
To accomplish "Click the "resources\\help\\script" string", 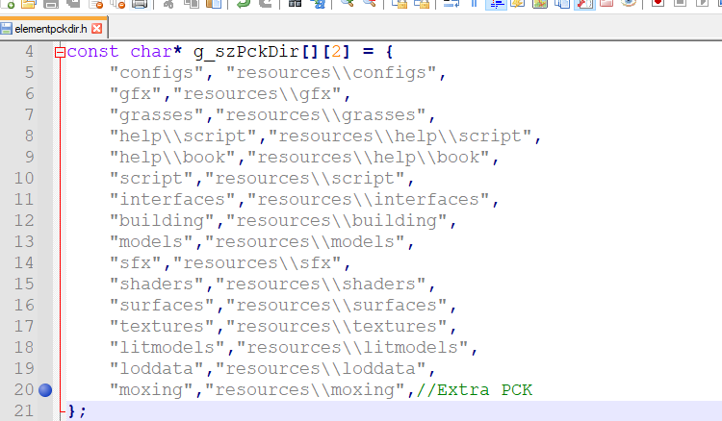I will click(x=400, y=136).
